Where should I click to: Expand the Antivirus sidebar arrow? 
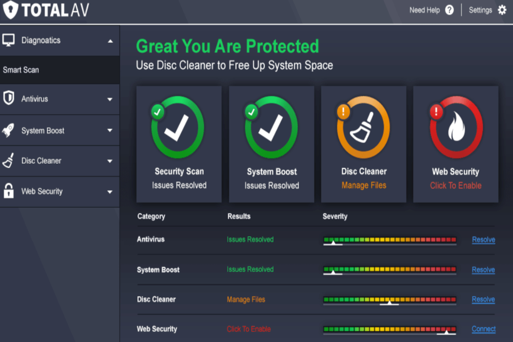click(110, 100)
